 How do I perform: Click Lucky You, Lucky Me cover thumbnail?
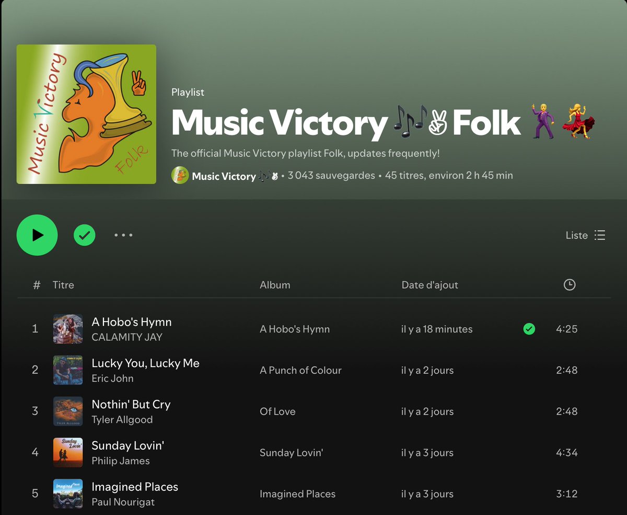point(68,370)
